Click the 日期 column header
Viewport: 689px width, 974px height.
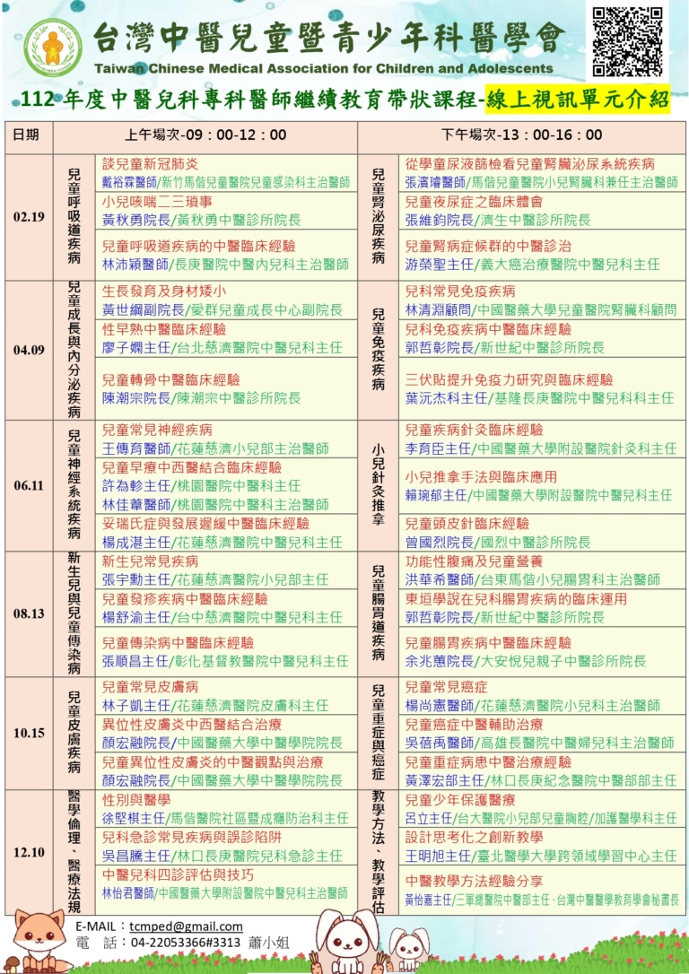pos(27,135)
